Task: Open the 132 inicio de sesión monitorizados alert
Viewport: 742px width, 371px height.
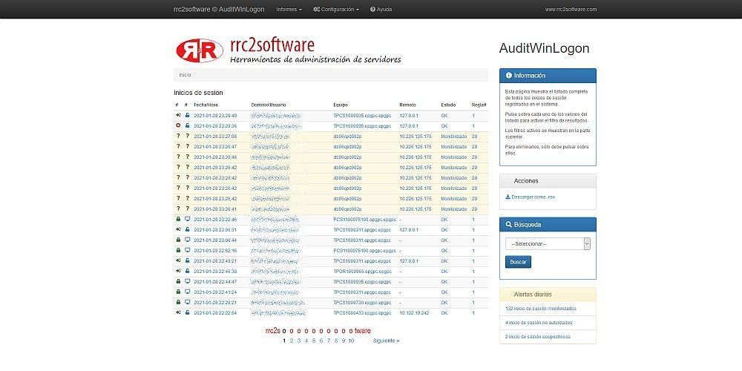Action: click(541, 309)
